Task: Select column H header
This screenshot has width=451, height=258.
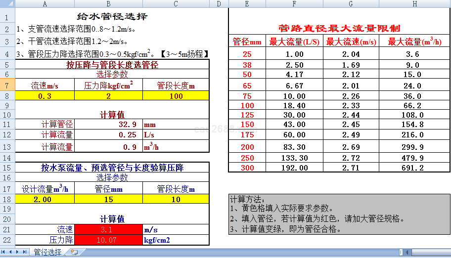Action: point(414,4)
